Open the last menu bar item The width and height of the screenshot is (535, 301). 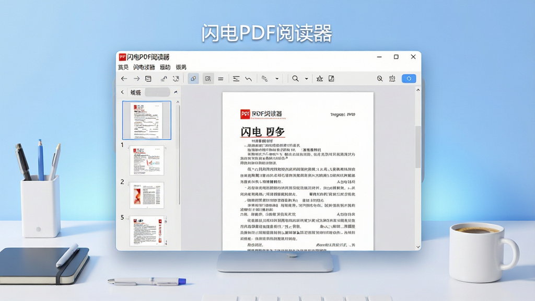click(x=181, y=67)
